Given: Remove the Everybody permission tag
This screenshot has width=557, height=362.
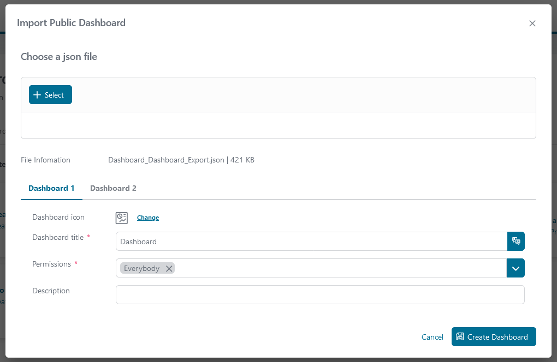Looking at the screenshot, I should [169, 268].
